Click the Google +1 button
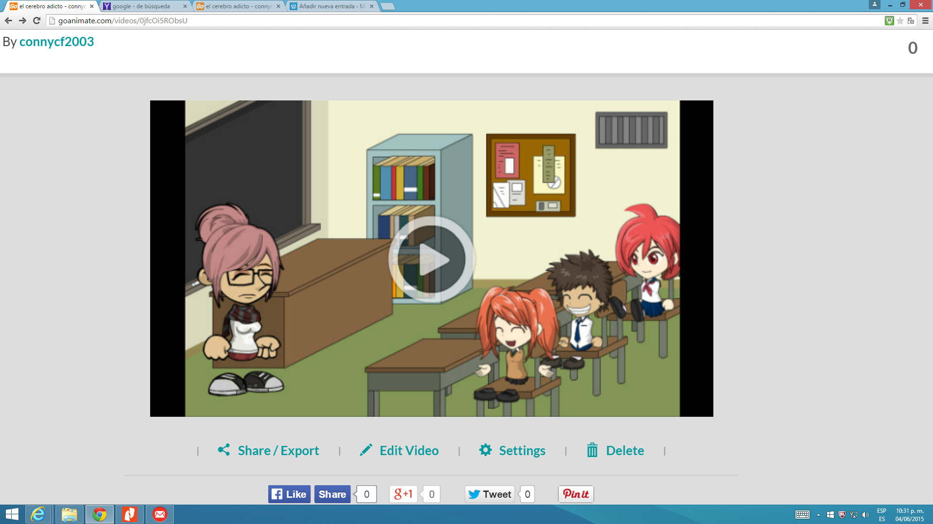This screenshot has height=524, width=933. coord(403,494)
